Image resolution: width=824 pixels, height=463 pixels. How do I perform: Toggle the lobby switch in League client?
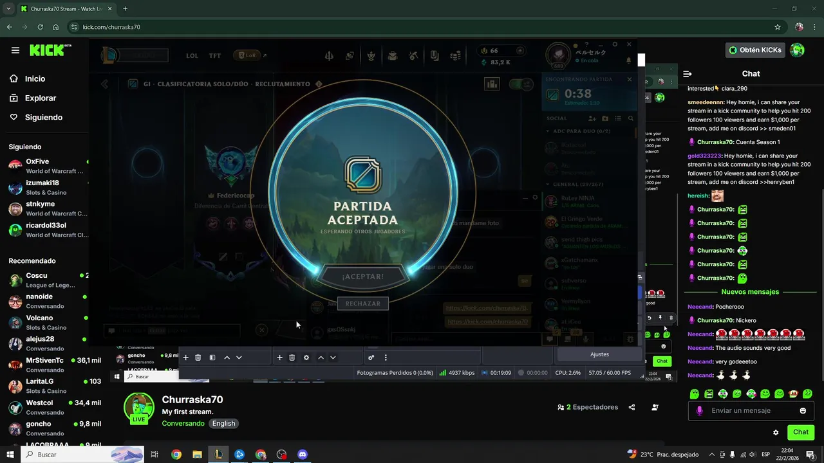click(521, 84)
